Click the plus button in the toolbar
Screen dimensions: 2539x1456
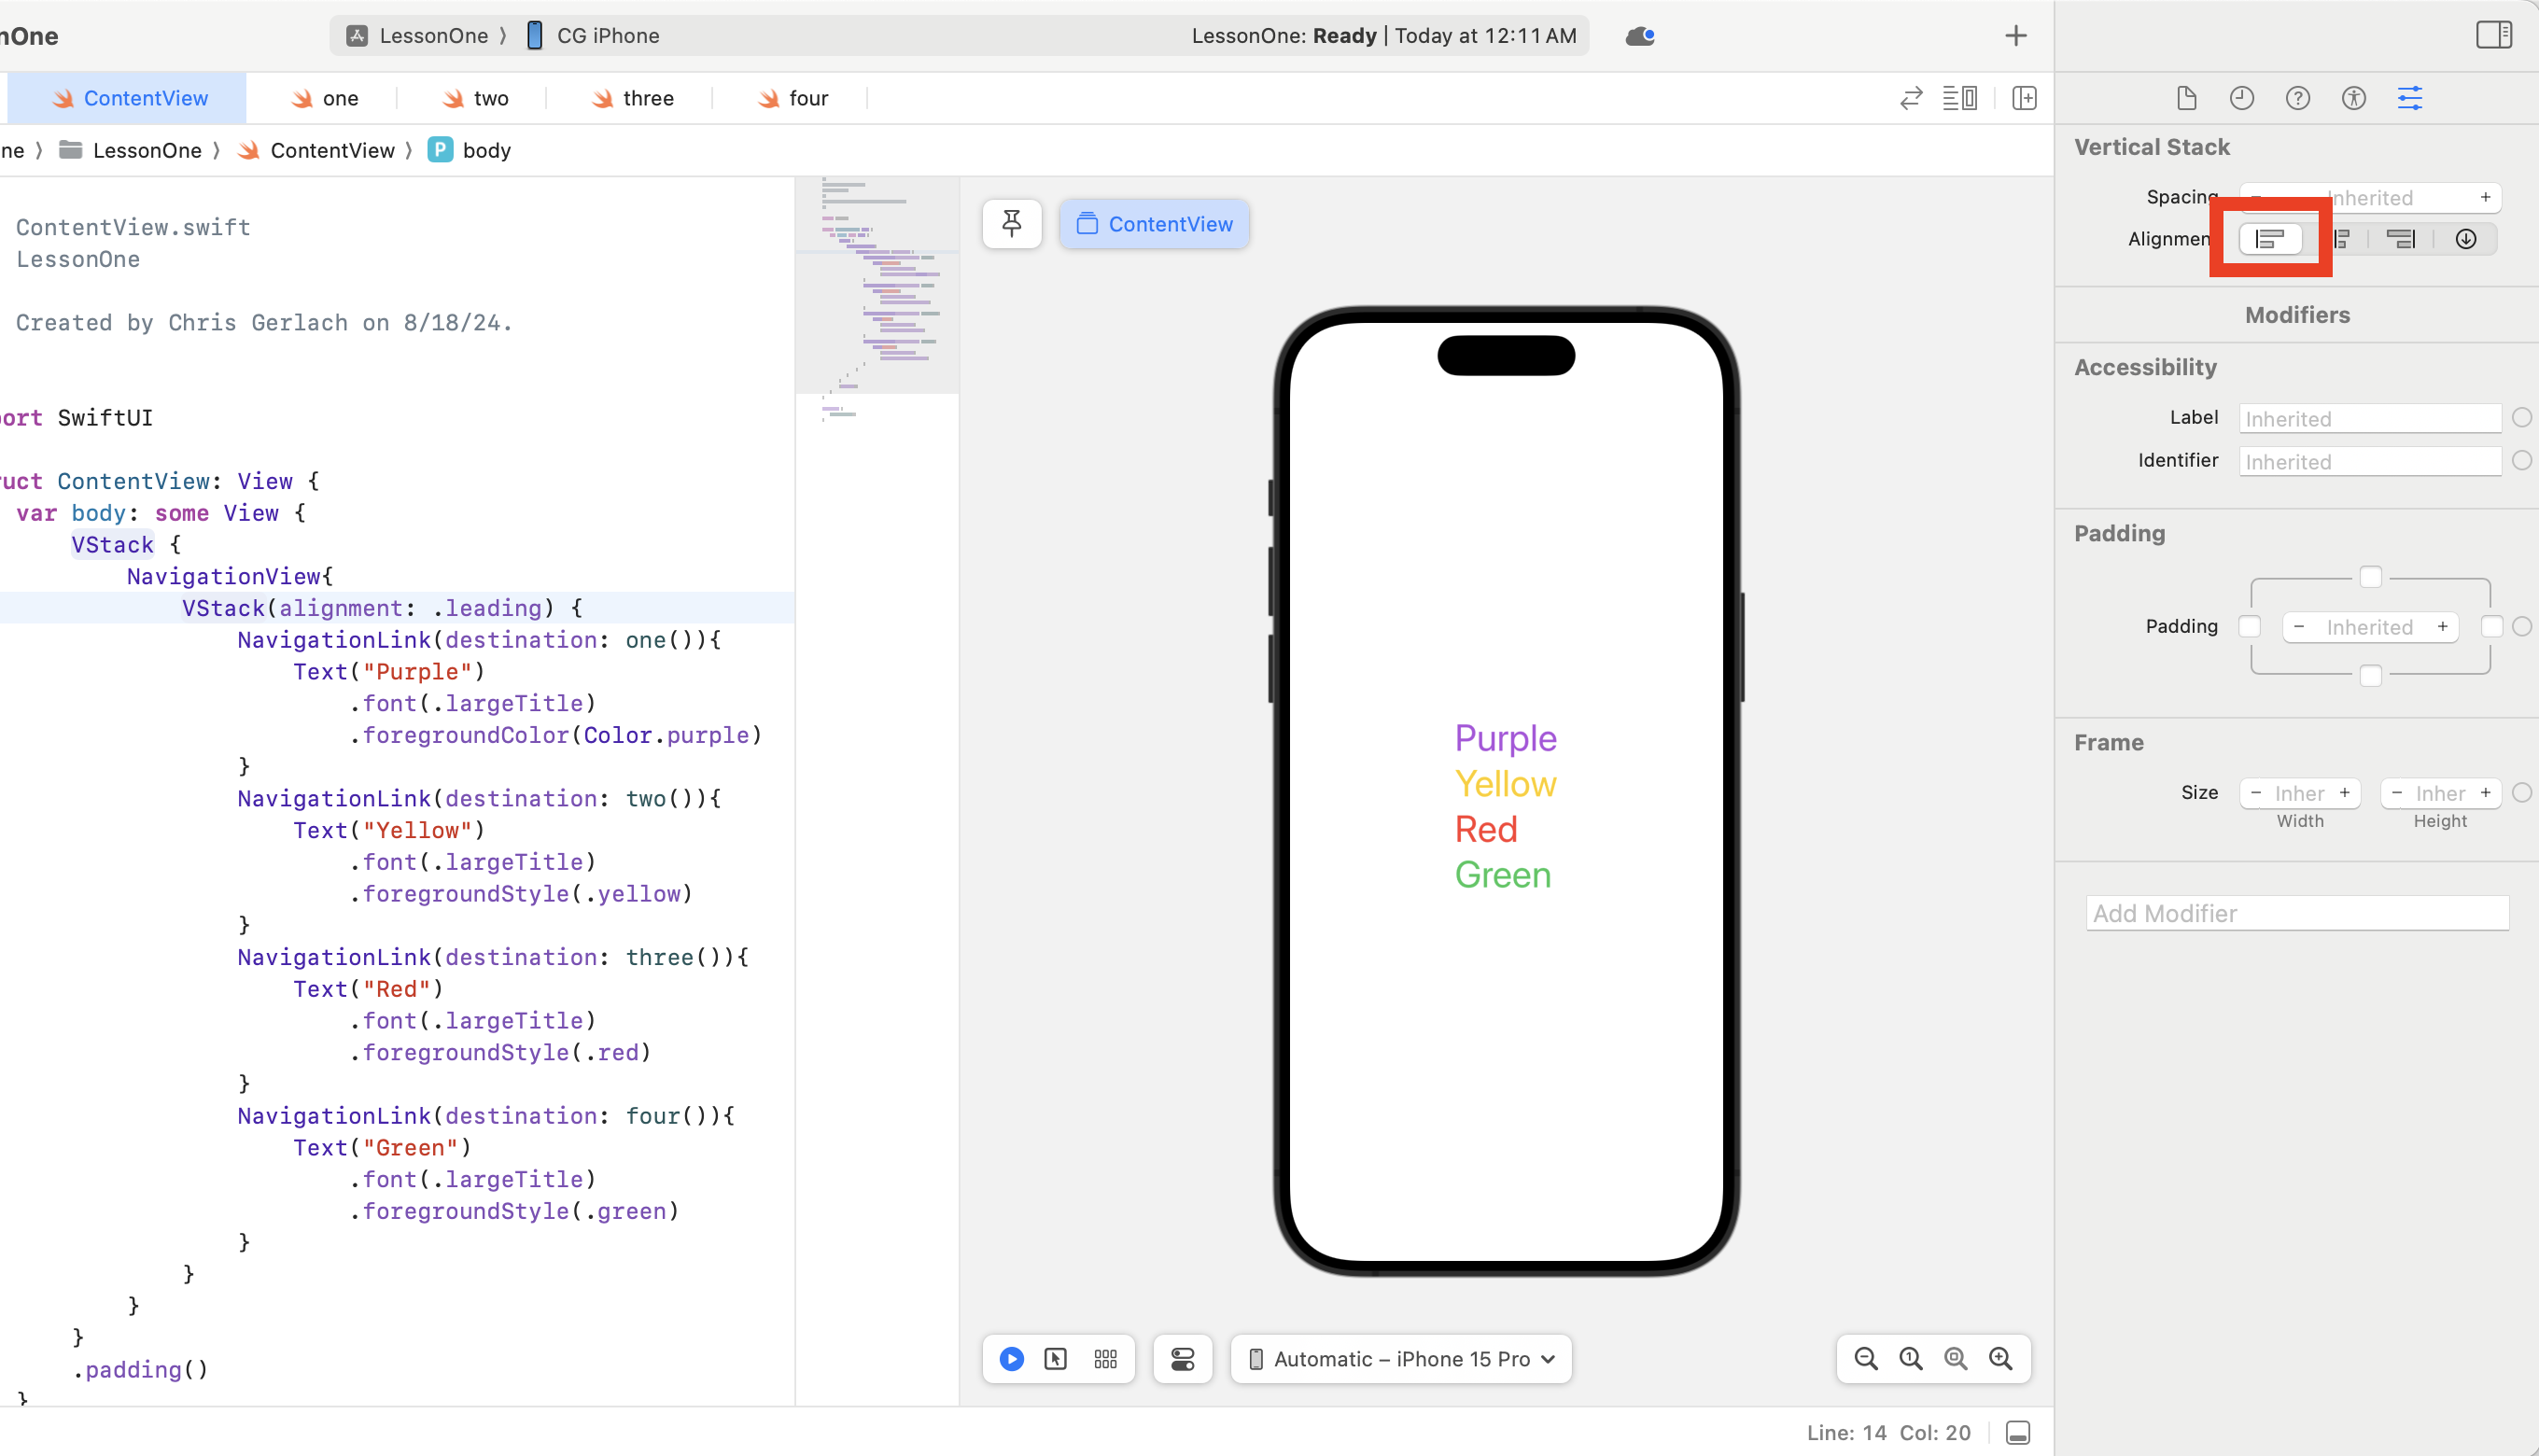tap(2015, 35)
